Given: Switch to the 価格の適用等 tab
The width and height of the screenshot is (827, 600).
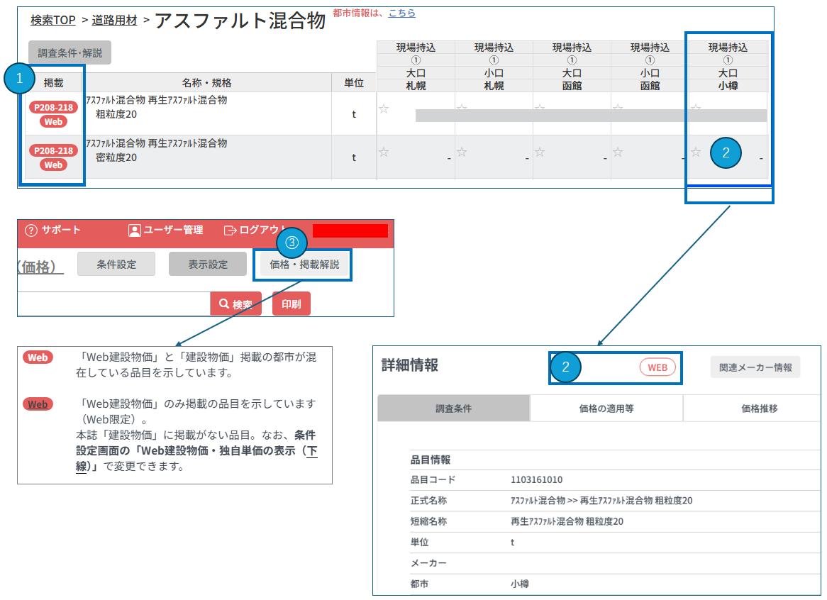Looking at the screenshot, I should pos(606,409).
